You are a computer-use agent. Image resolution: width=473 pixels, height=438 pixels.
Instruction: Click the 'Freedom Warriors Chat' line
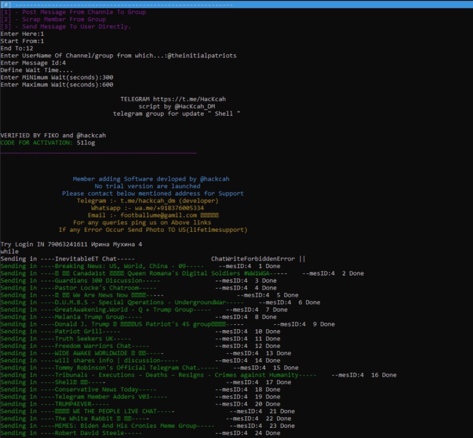(x=140, y=346)
